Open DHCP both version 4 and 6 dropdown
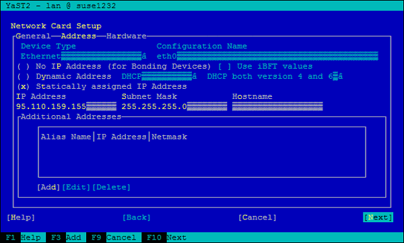The width and height of the screenshot is (404, 243). (275, 76)
